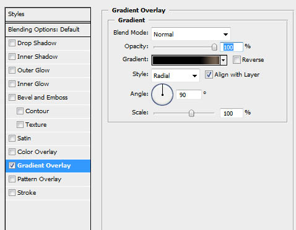Open the Blend Mode dropdown

(191, 34)
